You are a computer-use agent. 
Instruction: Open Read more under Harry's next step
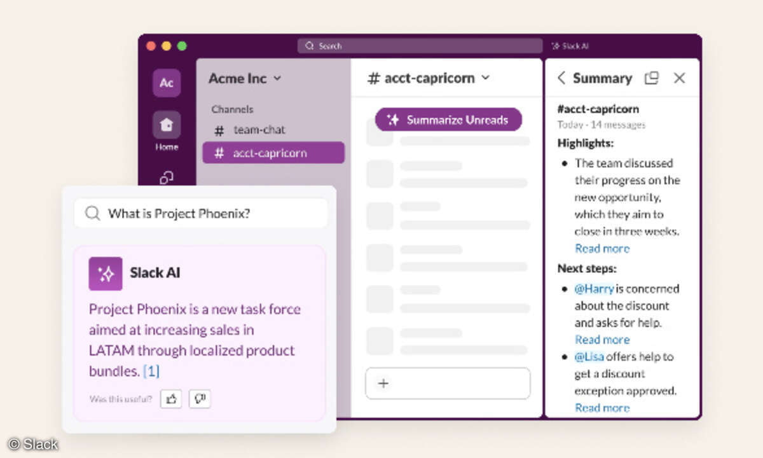(x=602, y=340)
